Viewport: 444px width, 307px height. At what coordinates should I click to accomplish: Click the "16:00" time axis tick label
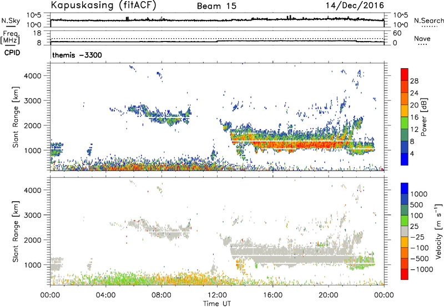pyautogui.click(x=273, y=295)
